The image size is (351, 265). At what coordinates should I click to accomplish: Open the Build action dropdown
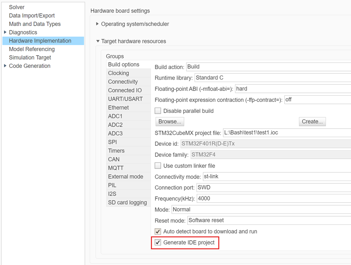(268, 67)
